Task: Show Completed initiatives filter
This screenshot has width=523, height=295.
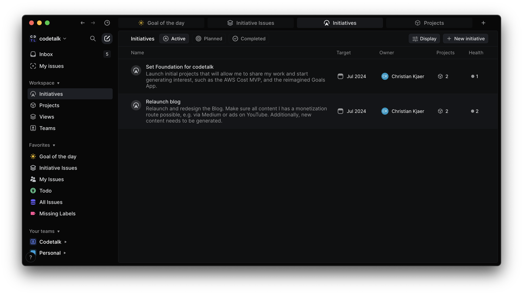Action: click(x=248, y=39)
